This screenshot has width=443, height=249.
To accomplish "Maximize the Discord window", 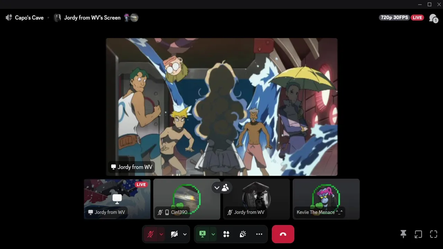I will tap(430, 4).
